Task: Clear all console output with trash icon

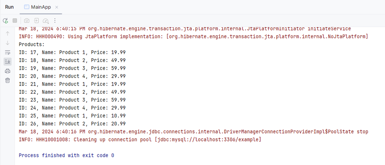Action: pos(8,80)
